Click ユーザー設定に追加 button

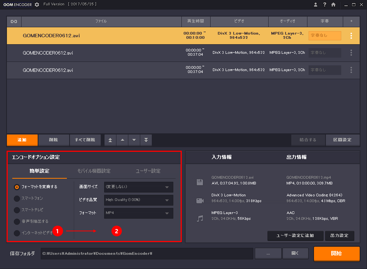[x=296, y=236]
